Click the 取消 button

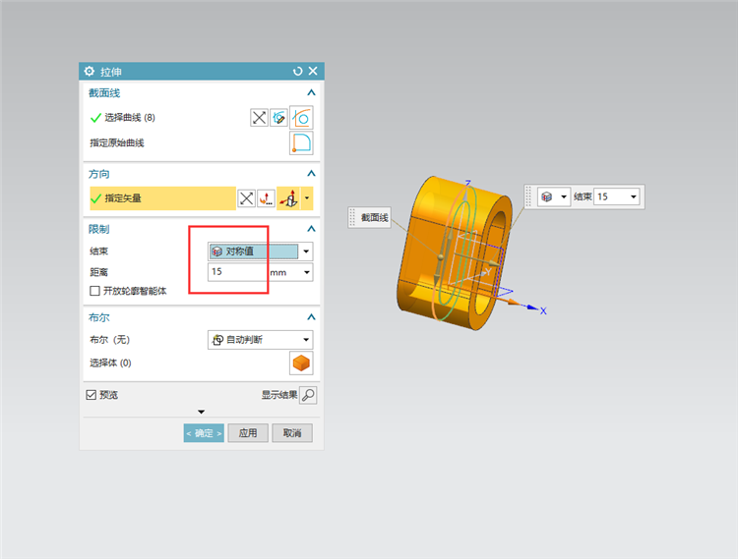[292, 433]
